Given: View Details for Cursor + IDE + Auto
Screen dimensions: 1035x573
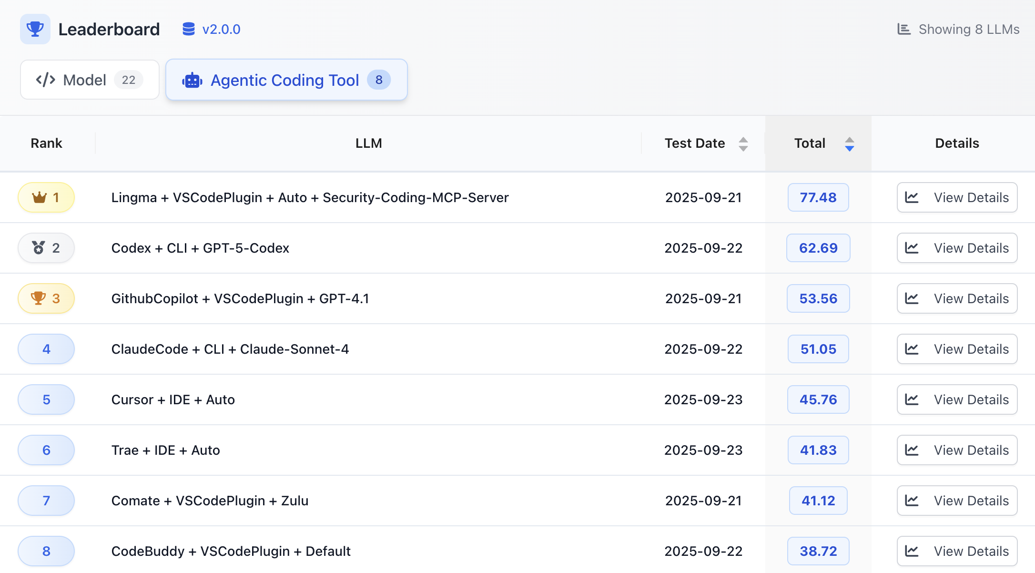Looking at the screenshot, I should tap(957, 399).
